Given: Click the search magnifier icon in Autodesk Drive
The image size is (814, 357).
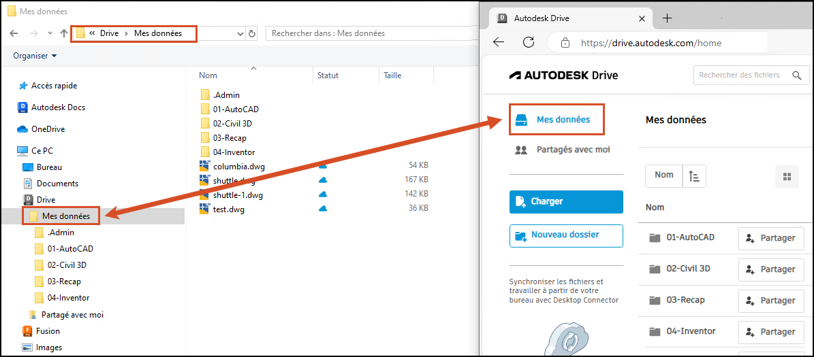Looking at the screenshot, I should click(797, 75).
